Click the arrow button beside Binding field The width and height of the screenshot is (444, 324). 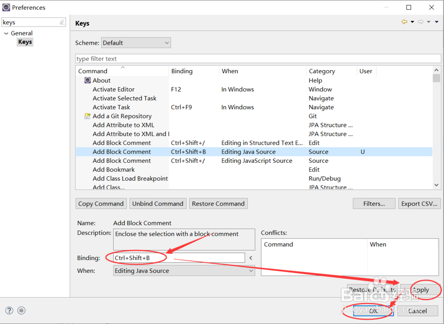(x=250, y=258)
